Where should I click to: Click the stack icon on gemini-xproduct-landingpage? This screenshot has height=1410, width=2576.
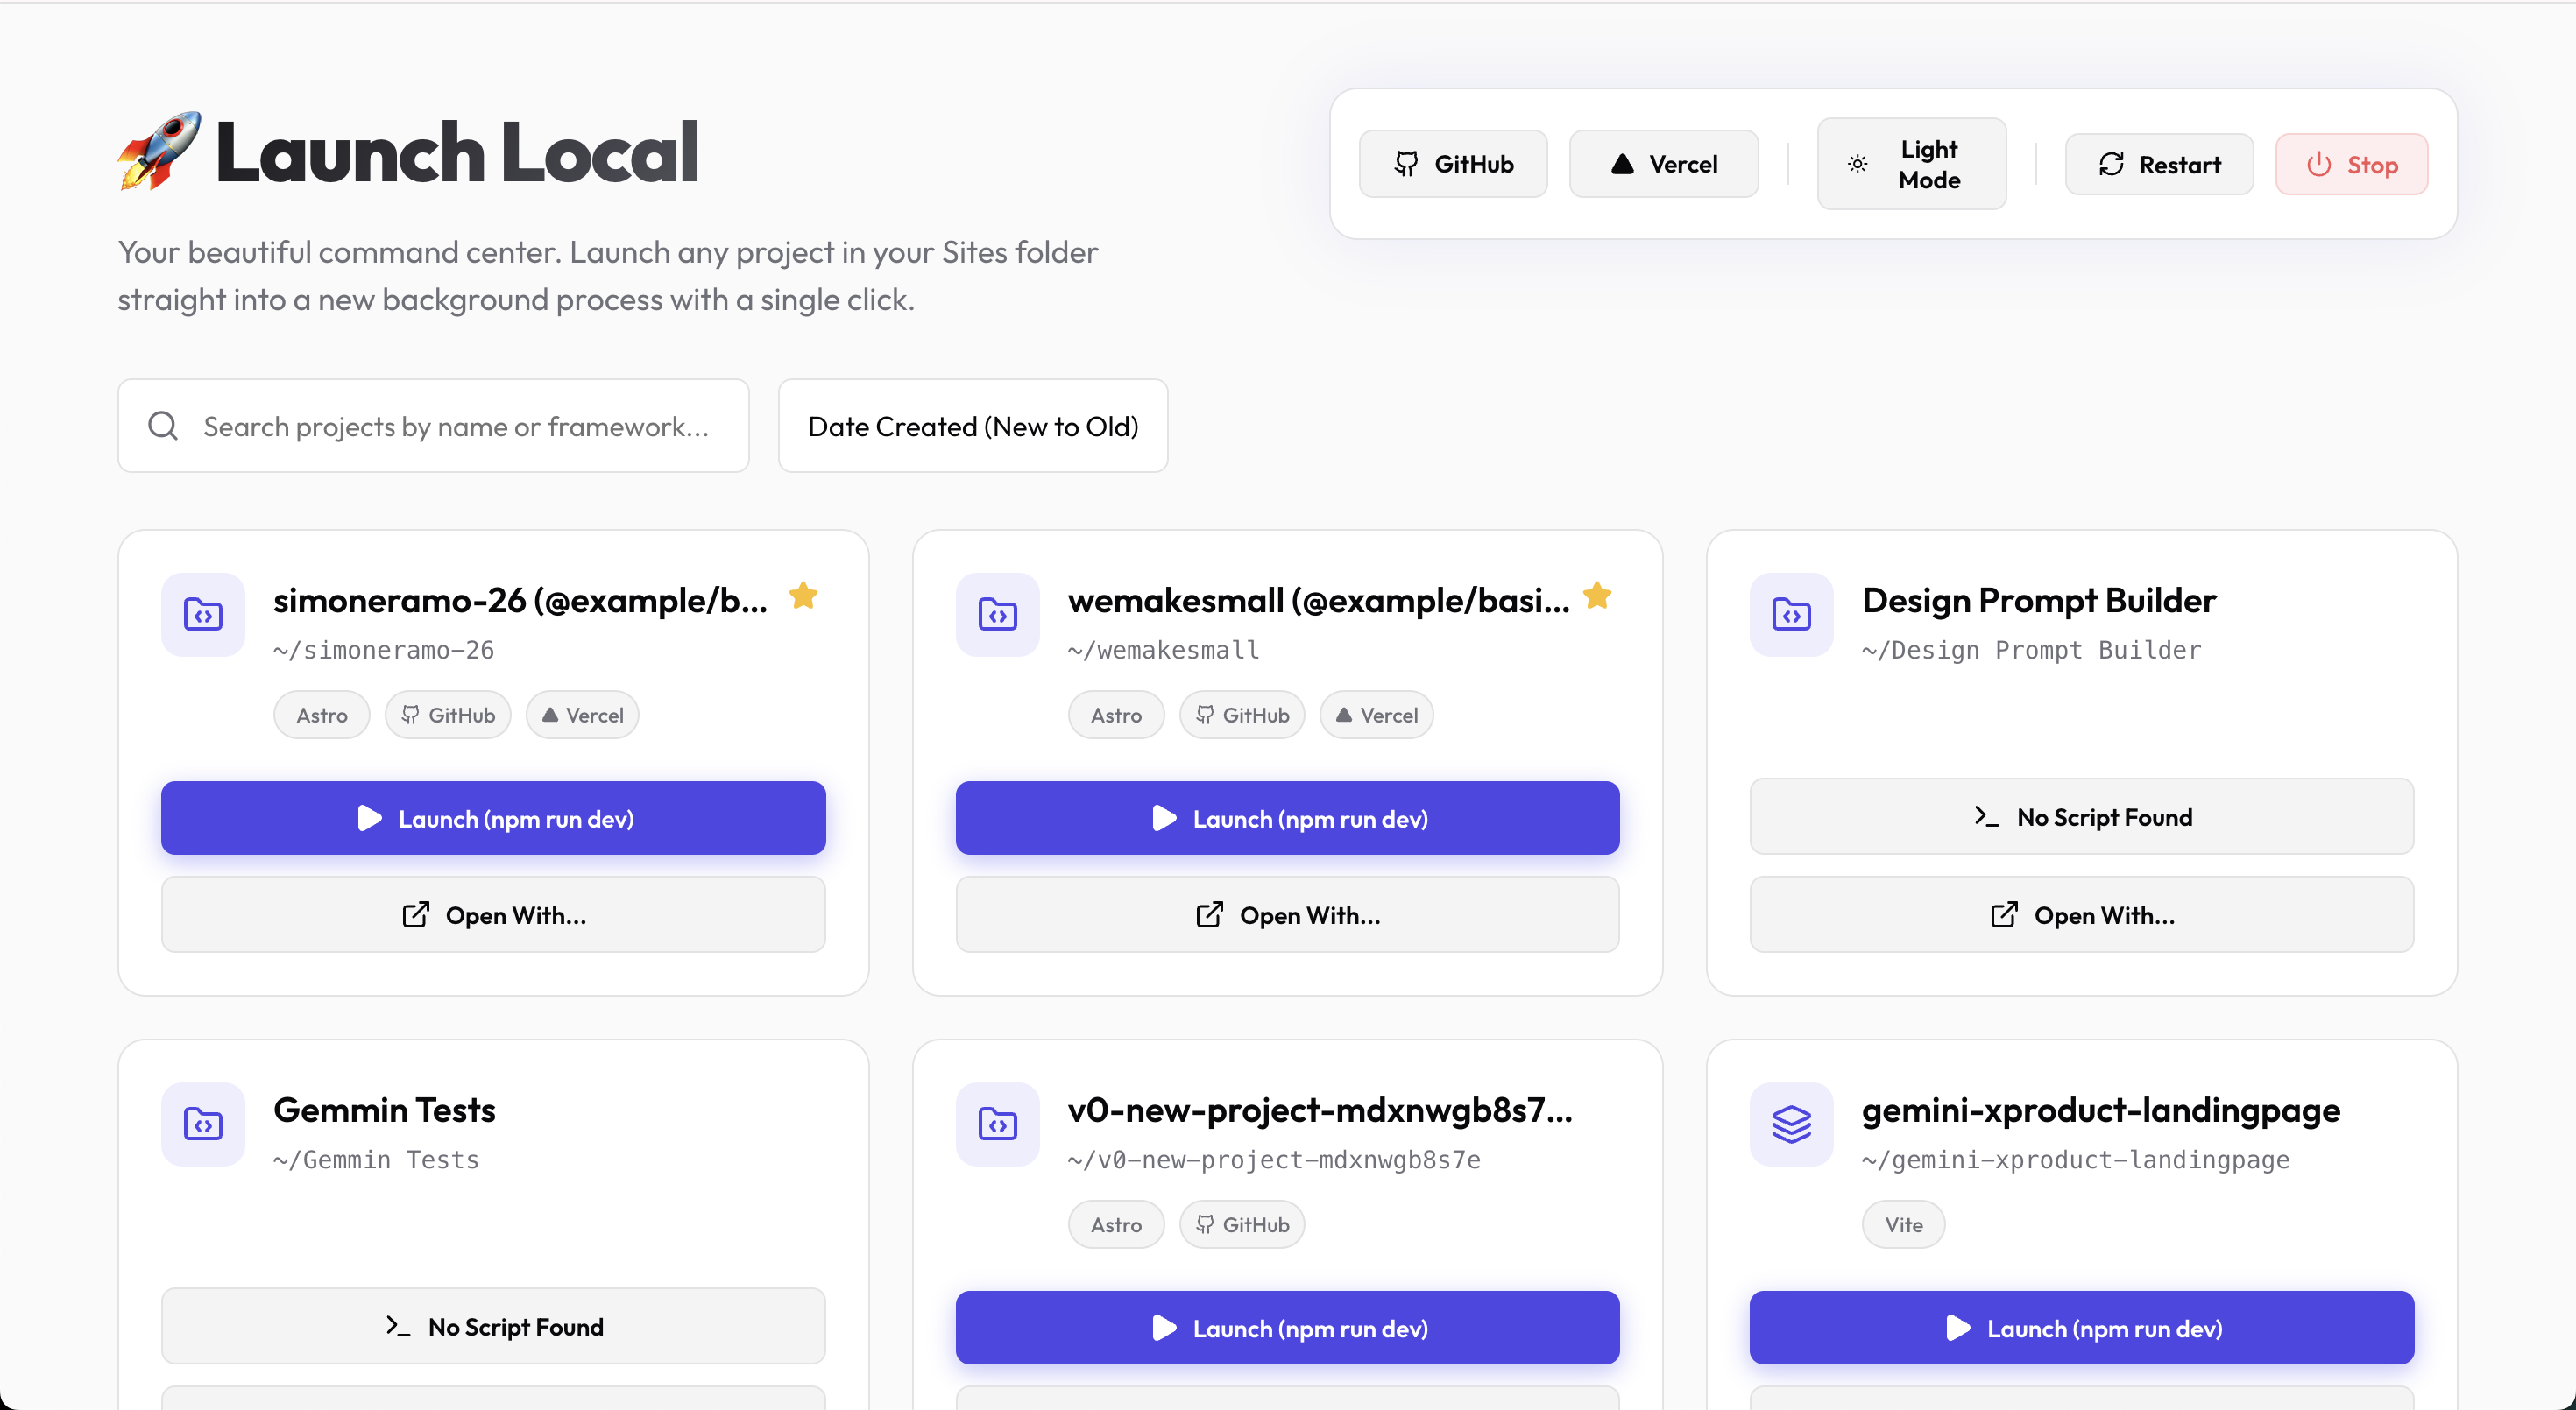tap(1790, 1125)
